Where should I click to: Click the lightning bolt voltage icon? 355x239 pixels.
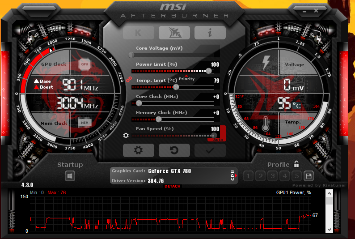(x=266, y=62)
